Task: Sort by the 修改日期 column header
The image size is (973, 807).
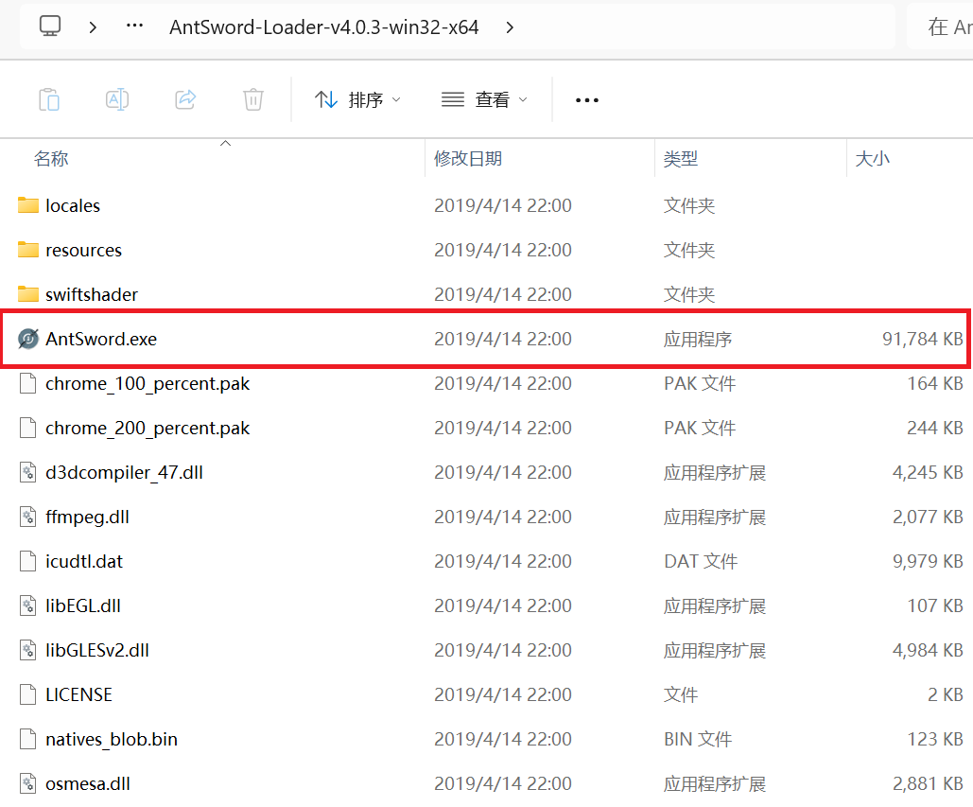Action: coord(468,159)
